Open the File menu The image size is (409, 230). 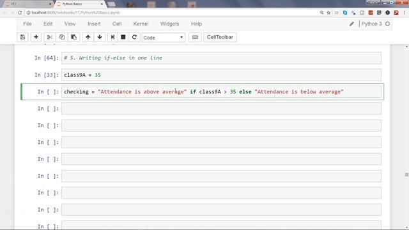(27, 24)
